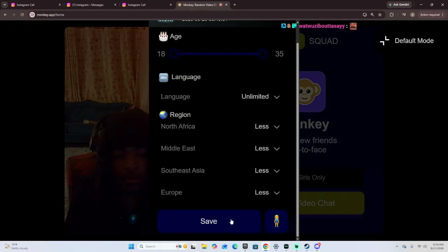Close the Monkey Random Video Chat tab
This screenshot has height=252, width=448.
click(226, 5)
